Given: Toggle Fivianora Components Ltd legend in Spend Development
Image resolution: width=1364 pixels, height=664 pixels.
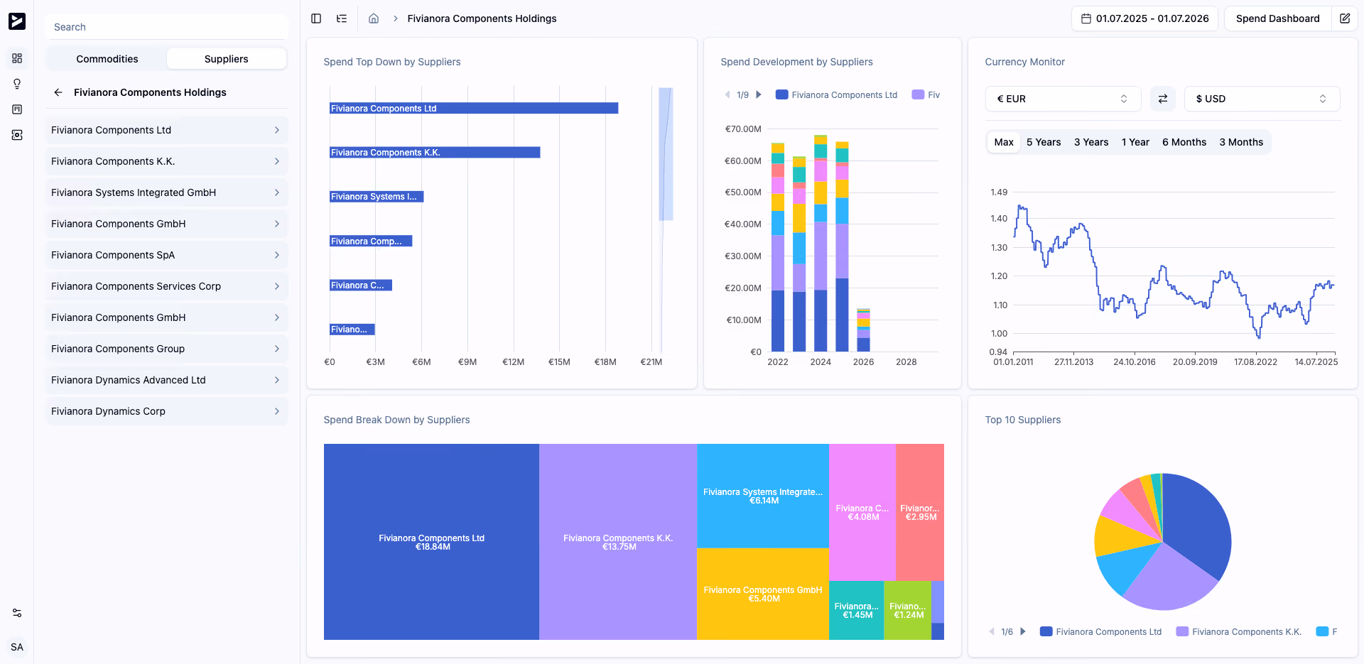Looking at the screenshot, I should click(837, 94).
